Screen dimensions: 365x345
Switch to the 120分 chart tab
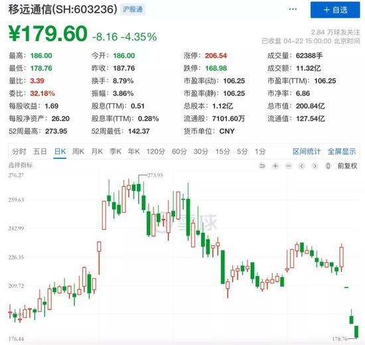click(155, 152)
